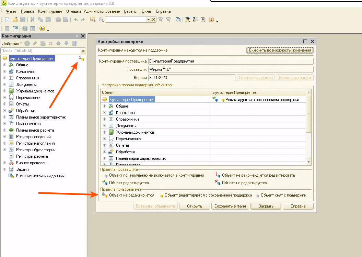Open the Файл menu
This screenshot has height=257, width=362.
pos(11,11)
